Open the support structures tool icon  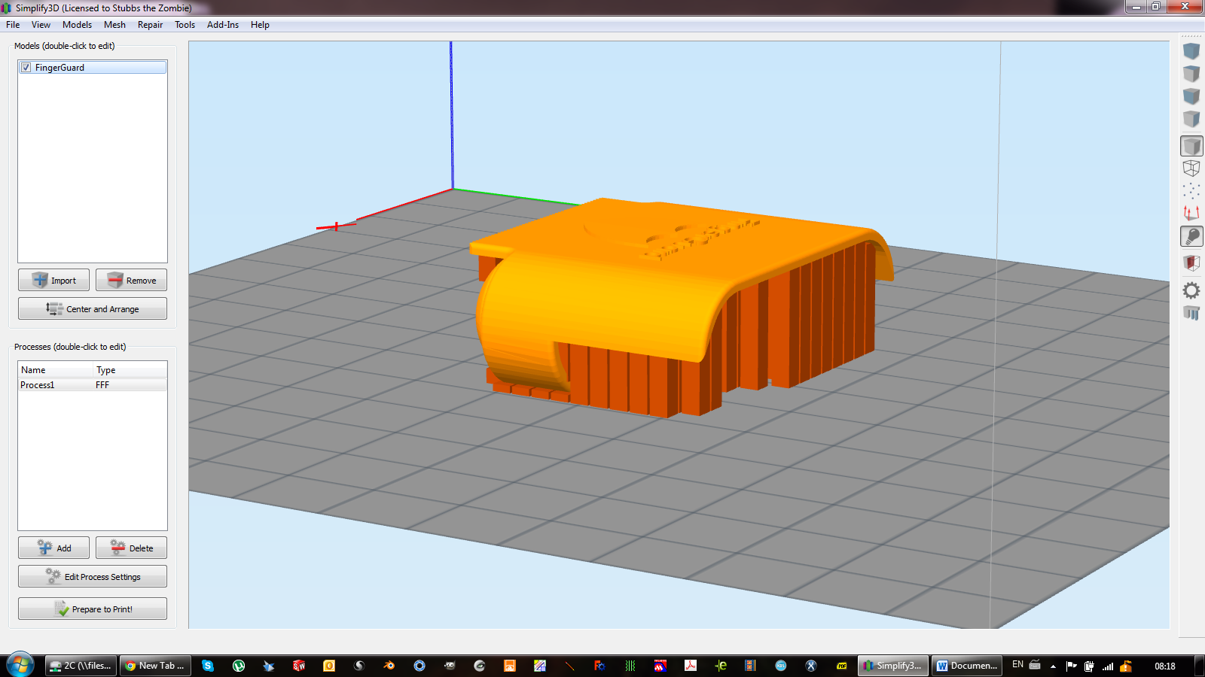click(x=1191, y=313)
